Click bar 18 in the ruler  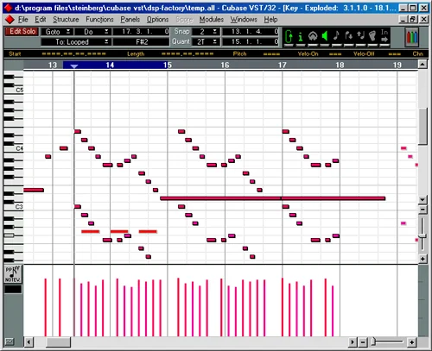point(340,65)
